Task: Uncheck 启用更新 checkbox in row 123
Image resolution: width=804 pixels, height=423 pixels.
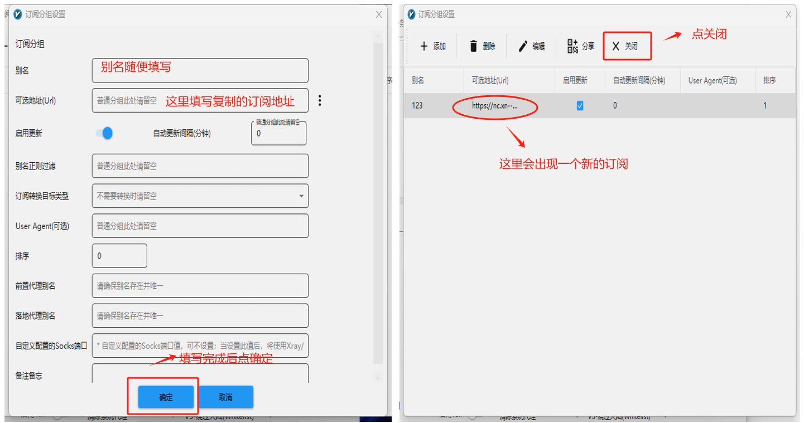Action: point(580,106)
